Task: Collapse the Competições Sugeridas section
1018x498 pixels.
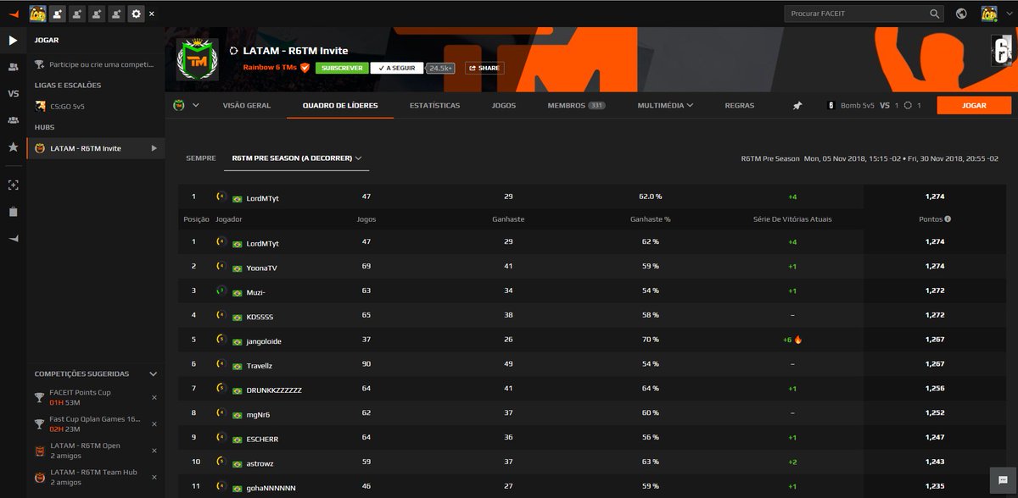Action: pos(153,373)
